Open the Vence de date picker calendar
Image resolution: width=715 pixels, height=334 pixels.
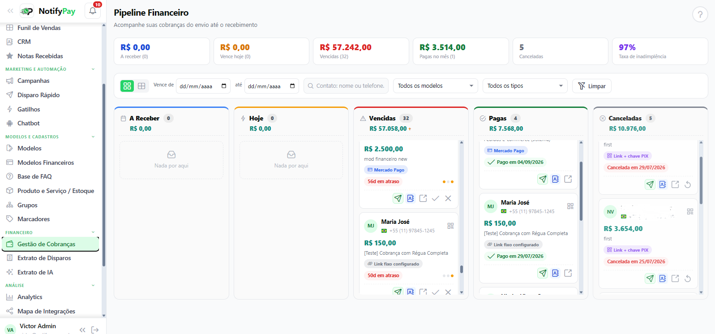click(224, 86)
